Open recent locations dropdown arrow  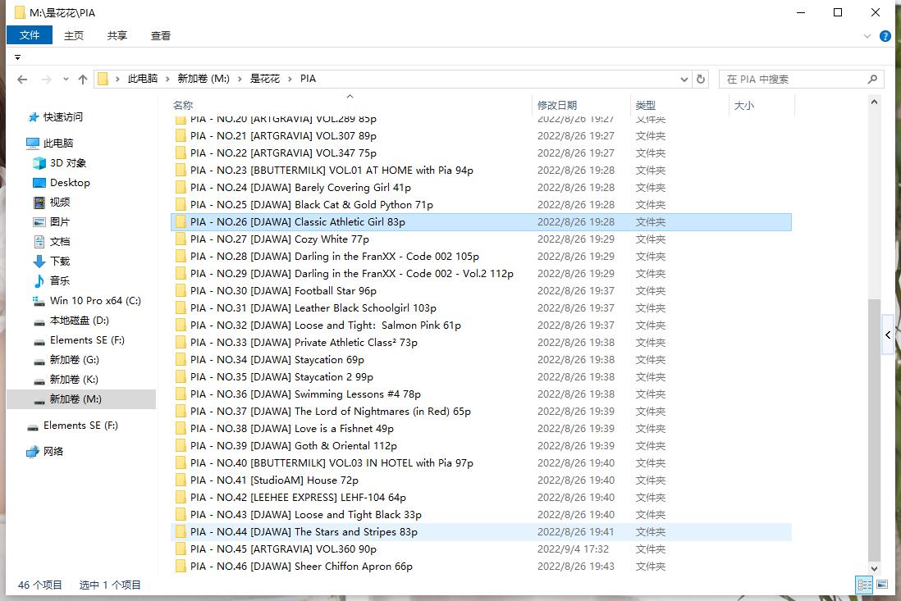[66, 80]
